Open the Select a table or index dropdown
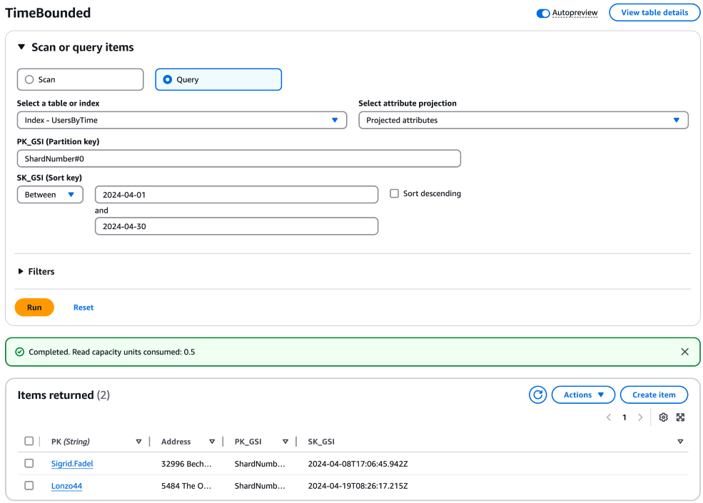The width and height of the screenshot is (703, 503). coord(181,120)
